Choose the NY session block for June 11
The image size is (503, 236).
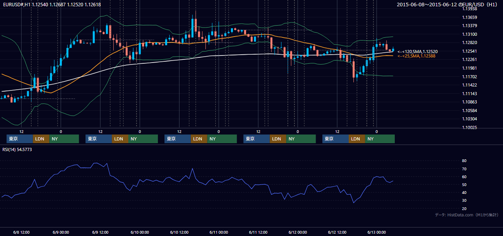[x=301, y=139]
